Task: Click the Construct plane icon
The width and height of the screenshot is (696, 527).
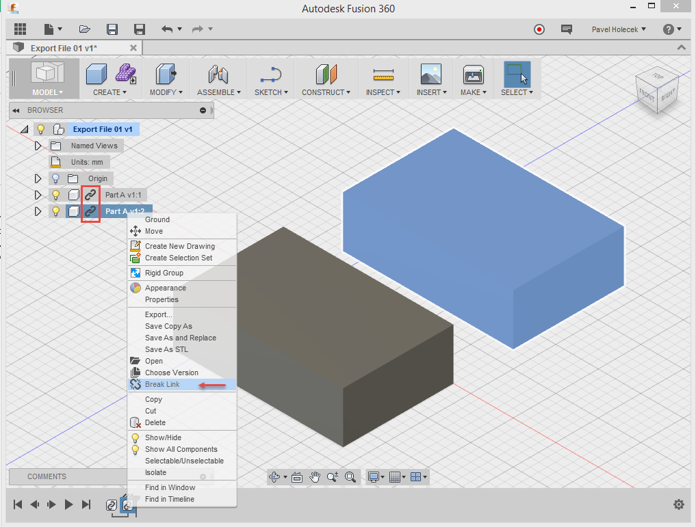Action: click(326, 74)
